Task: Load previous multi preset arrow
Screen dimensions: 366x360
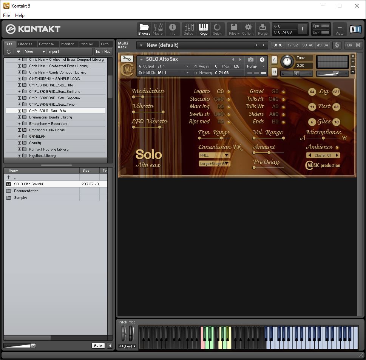Action: tap(256, 45)
